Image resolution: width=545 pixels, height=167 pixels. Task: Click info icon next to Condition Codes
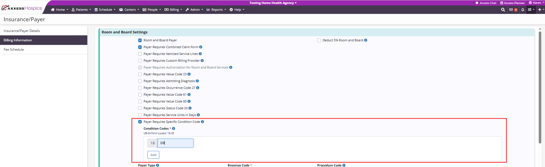pos(174,129)
